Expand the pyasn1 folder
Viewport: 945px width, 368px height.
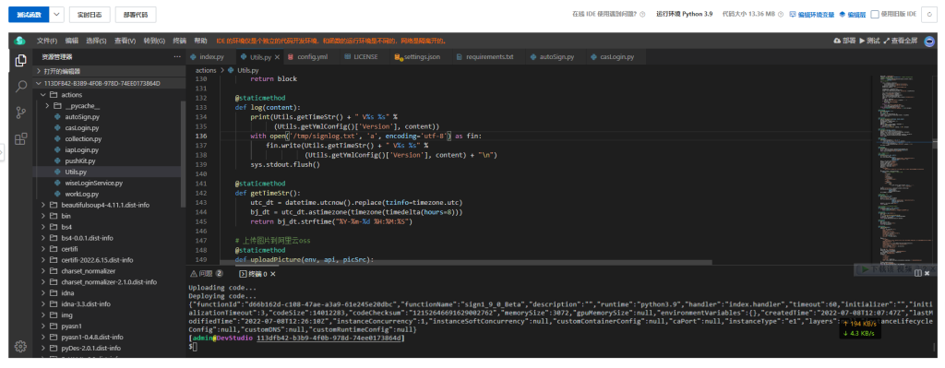(x=43, y=326)
